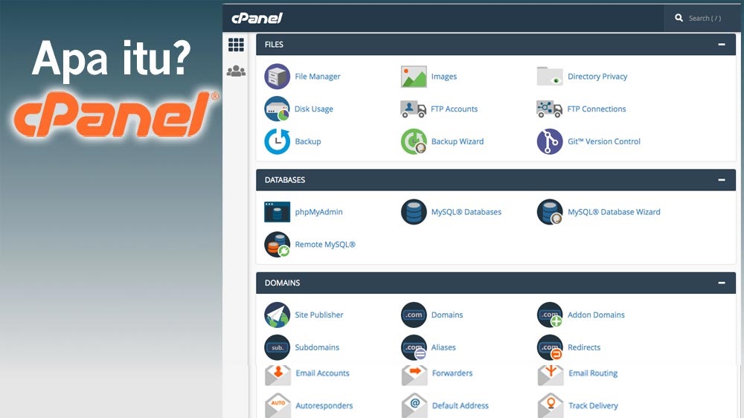
Task: Click the MySQL Databases link
Action: point(466,212)
